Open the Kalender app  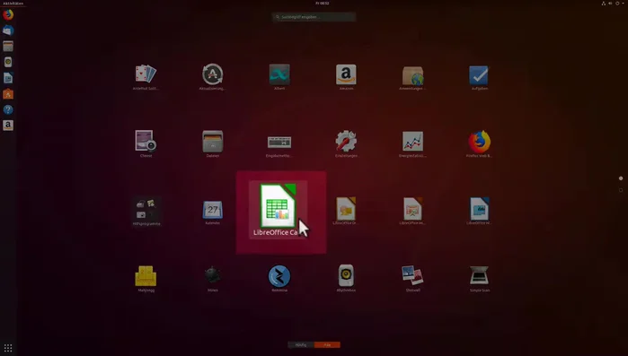coord(212,213)
